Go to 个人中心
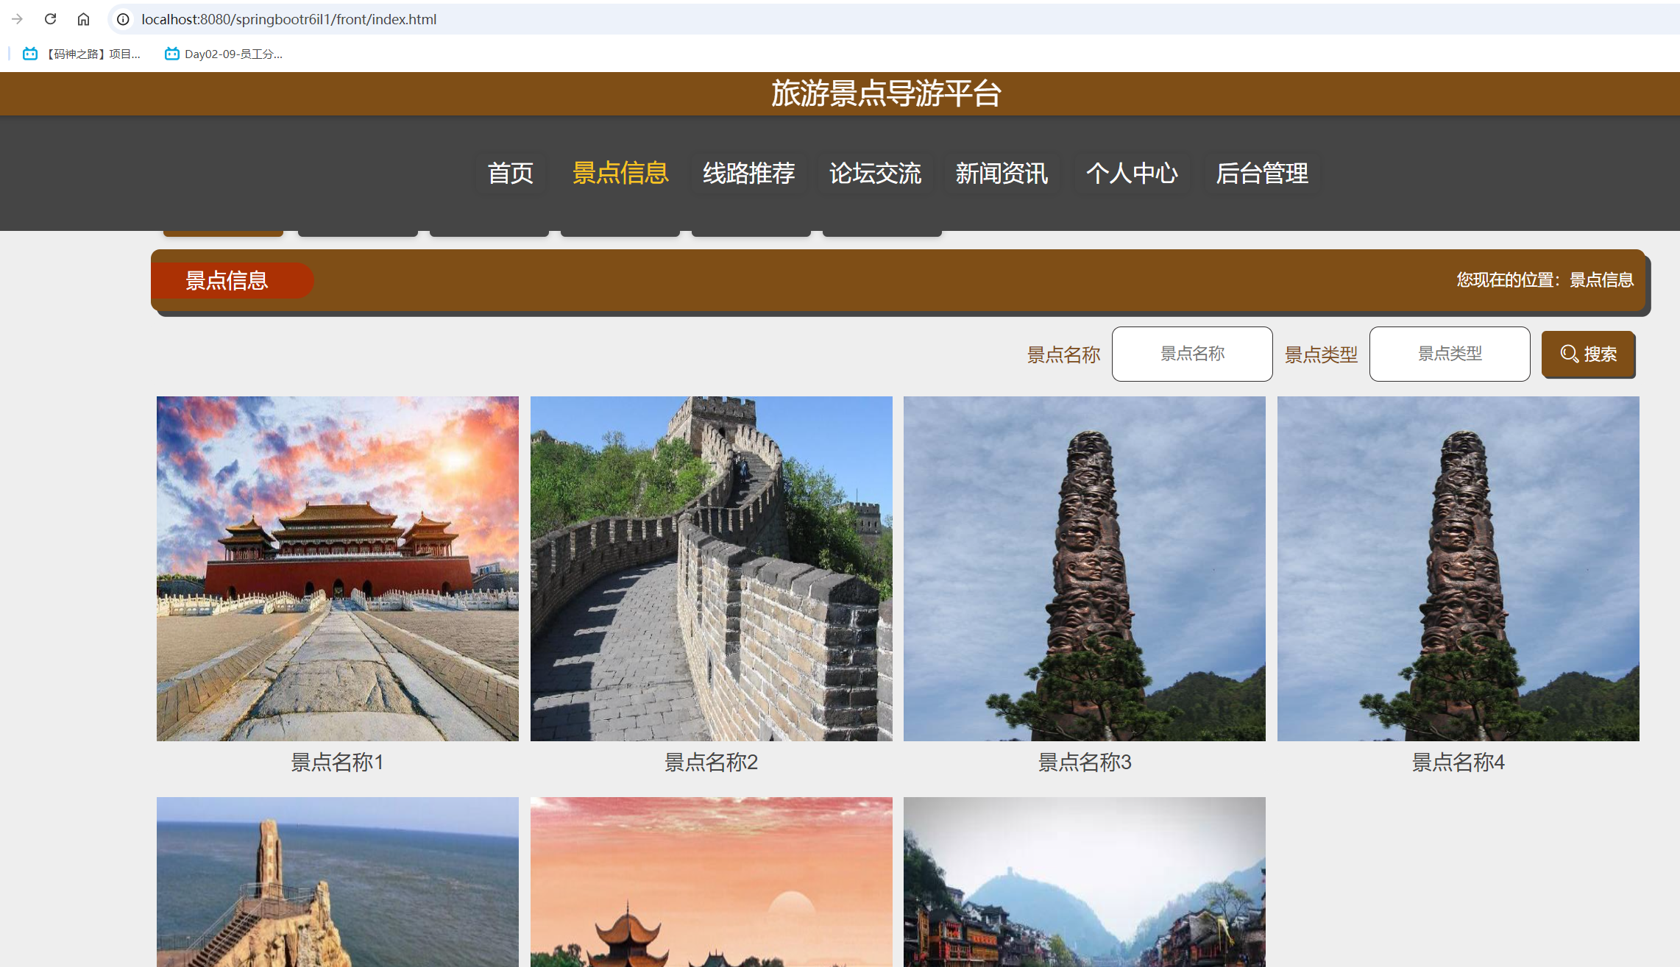Image resolution: width=1680 pixels, height=967 pixels. tap(1132, 174)
